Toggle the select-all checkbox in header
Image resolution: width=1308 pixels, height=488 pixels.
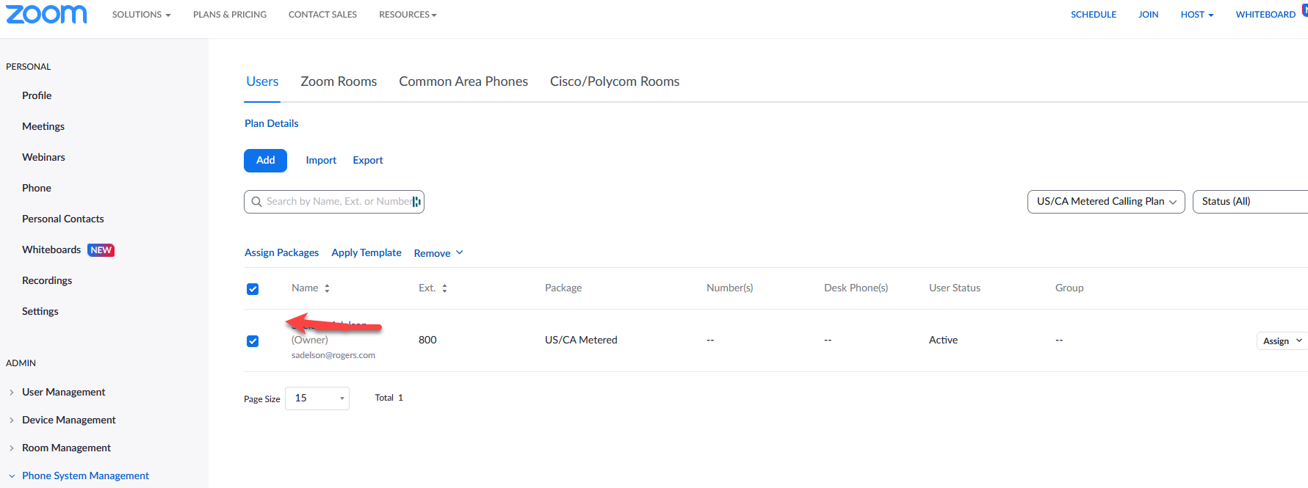tap(253, 289)
